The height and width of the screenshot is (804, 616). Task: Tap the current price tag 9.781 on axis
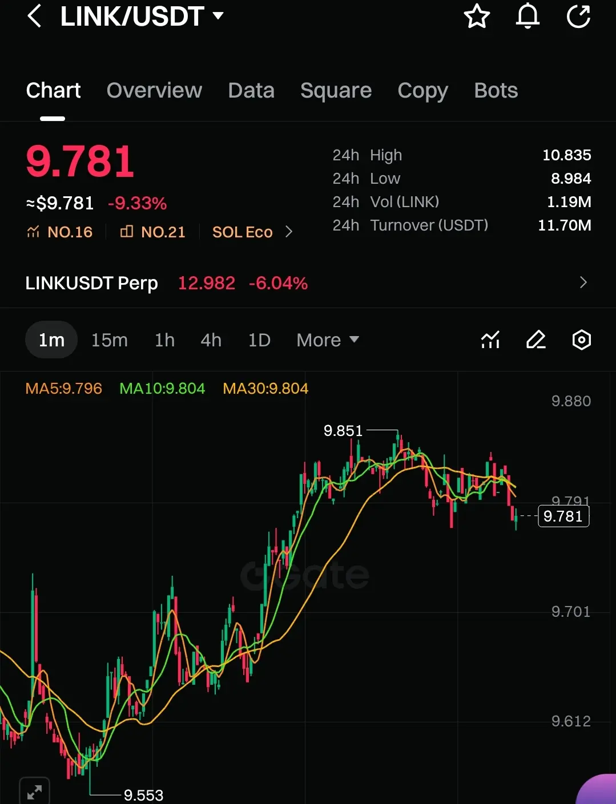[x=563, y=516]
